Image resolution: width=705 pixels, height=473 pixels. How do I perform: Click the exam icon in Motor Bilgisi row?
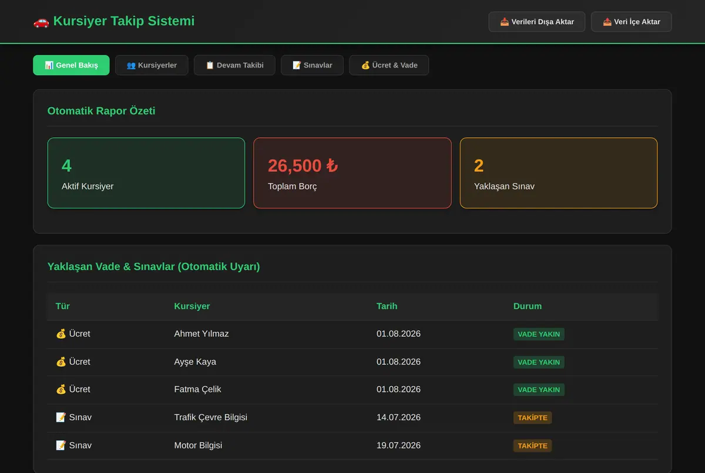pos(61,446)
